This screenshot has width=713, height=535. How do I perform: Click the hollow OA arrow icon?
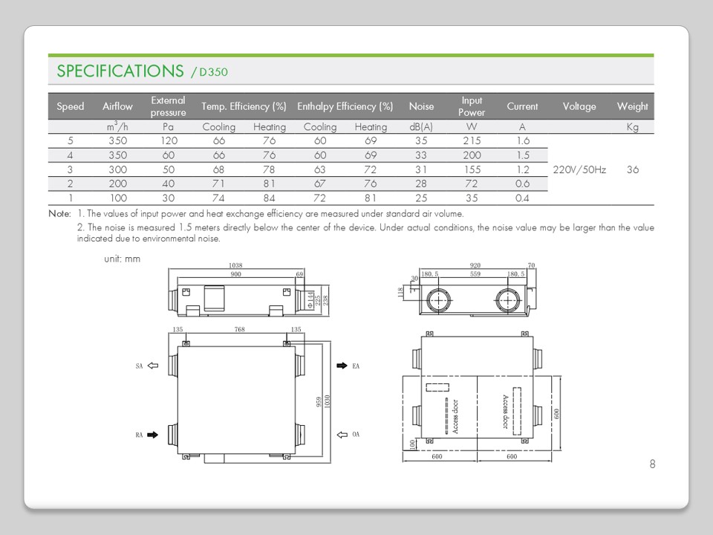(342, 435)
